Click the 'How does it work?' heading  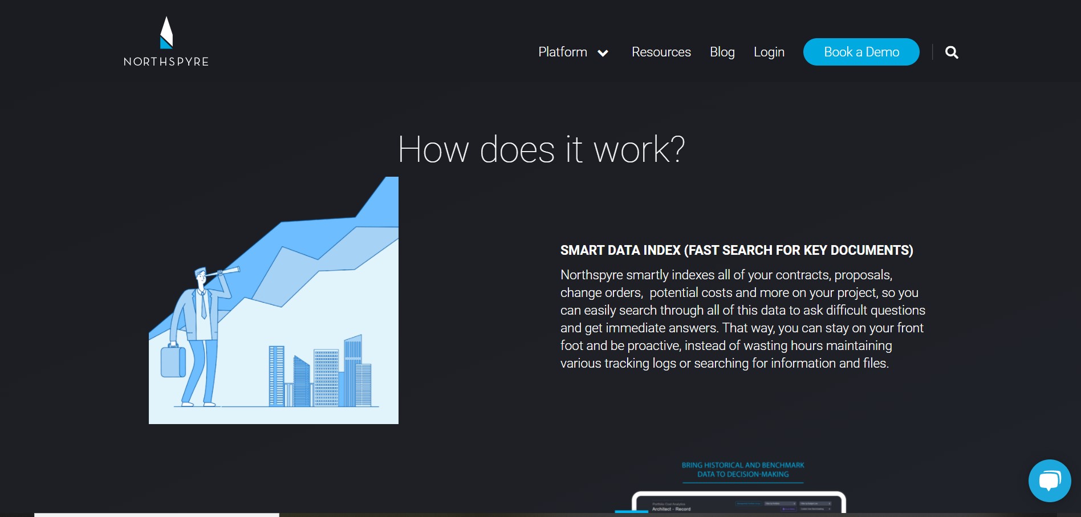coord(541,149)
